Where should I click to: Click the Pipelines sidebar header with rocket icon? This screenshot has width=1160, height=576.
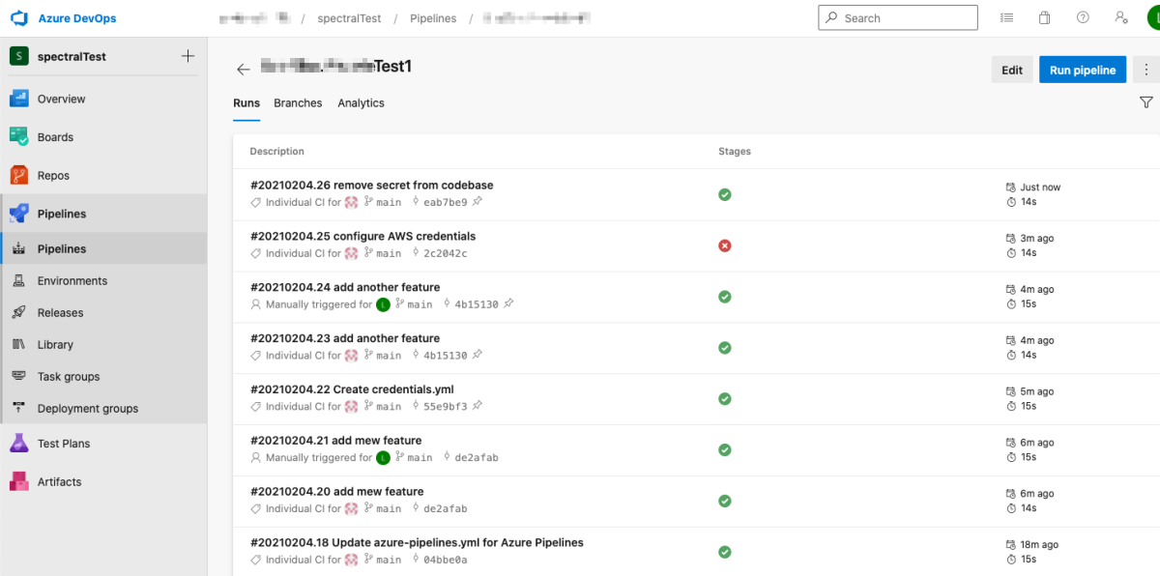point(103,214)
